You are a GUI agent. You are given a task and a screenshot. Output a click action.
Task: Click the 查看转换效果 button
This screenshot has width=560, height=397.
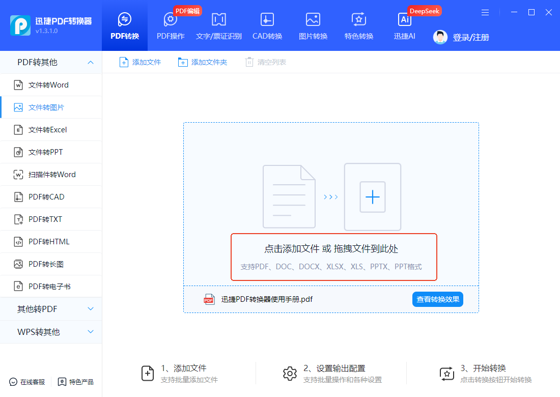(438, 299)
